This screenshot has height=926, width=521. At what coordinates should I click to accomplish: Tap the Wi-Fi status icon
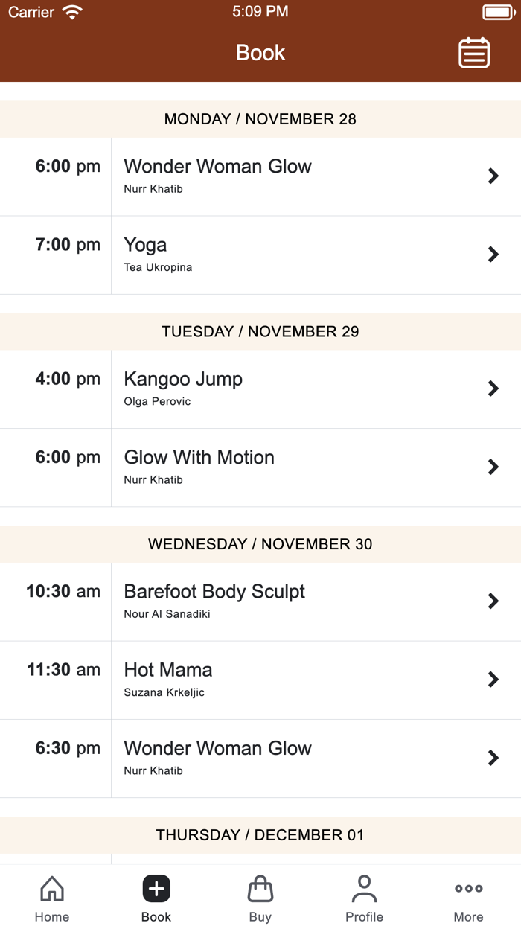(73, 12)
